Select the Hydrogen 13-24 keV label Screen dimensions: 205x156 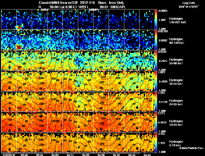click(x=176, y=123)
